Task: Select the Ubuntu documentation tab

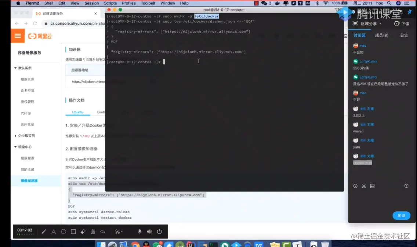Action: 78,112
